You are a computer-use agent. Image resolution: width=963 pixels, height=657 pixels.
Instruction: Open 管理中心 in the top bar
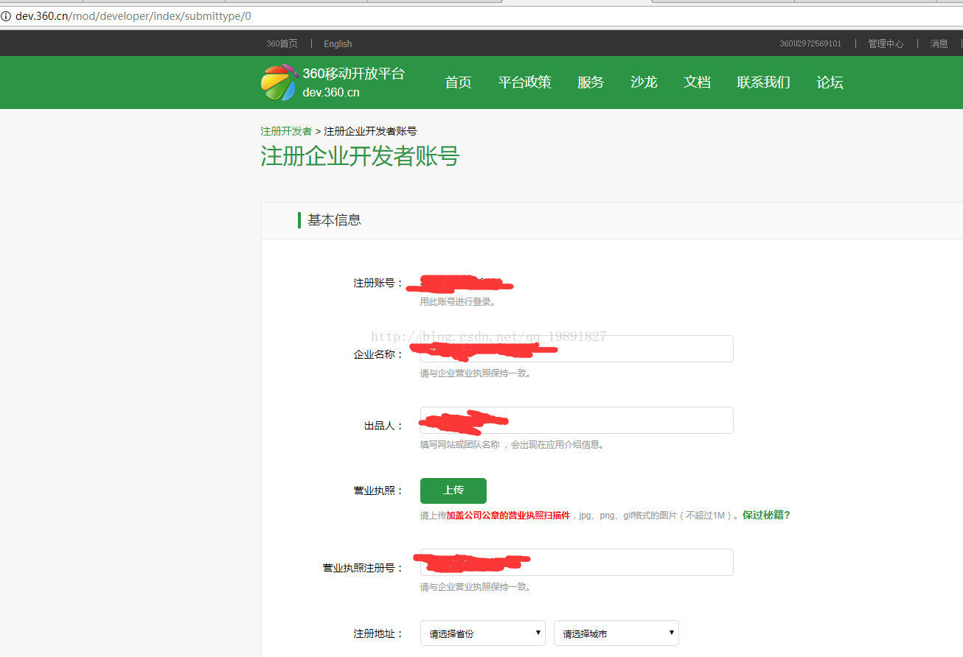point(886,43)
